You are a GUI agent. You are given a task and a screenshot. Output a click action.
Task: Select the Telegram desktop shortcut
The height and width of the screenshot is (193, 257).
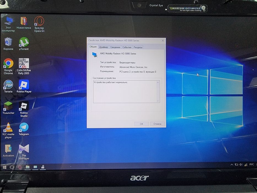click(x=24, y=129)
